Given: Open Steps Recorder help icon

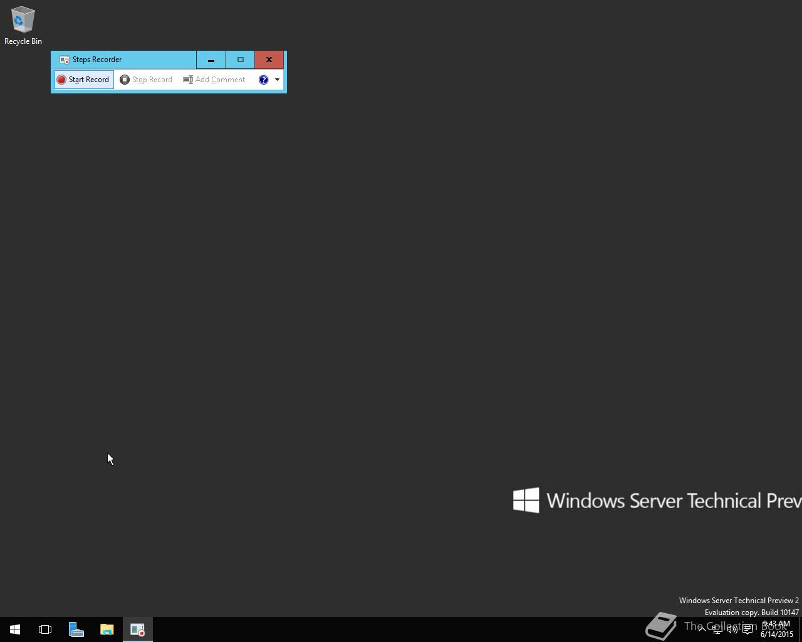Looking at the screenshot, I should 263,80.
